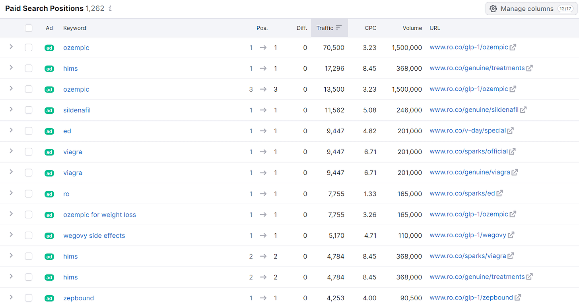Click the 246,000 volume value
Viewport: 579px width, 307px height.
pos(409,110)
